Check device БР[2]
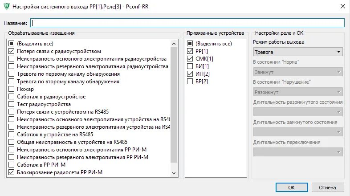 [190, 81]
